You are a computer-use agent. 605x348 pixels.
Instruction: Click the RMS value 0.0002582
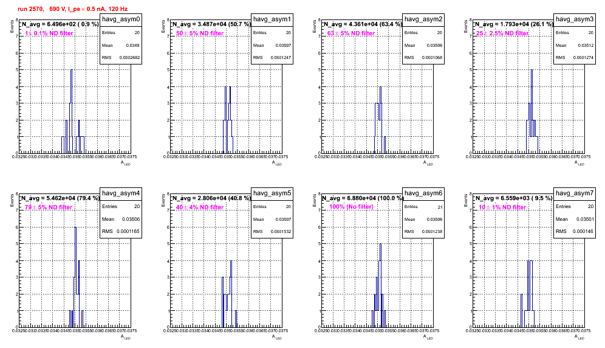pyautogui.click(x=129, y=58)
